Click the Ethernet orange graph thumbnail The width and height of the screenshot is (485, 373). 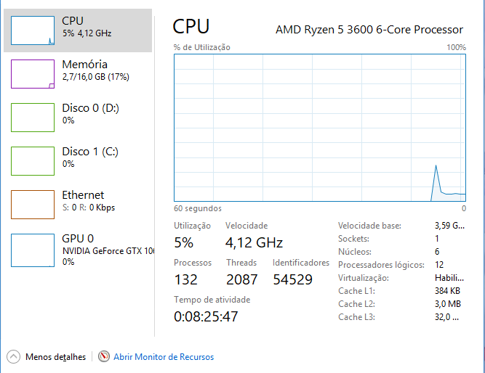(33, 205)
